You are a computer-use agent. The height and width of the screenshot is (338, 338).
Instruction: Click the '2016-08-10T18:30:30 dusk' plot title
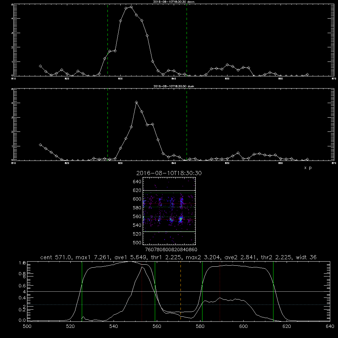tap(174, 86)
